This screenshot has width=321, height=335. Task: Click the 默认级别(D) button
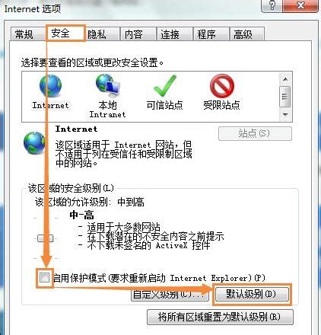[x=252, y=295]
